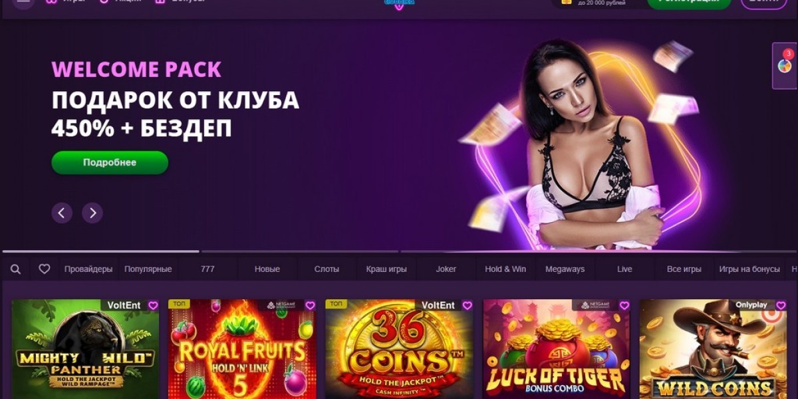The width and height of the screenshot is (798, 399).
Task: Switch to the Megaways tab
Action: [565, 269]
